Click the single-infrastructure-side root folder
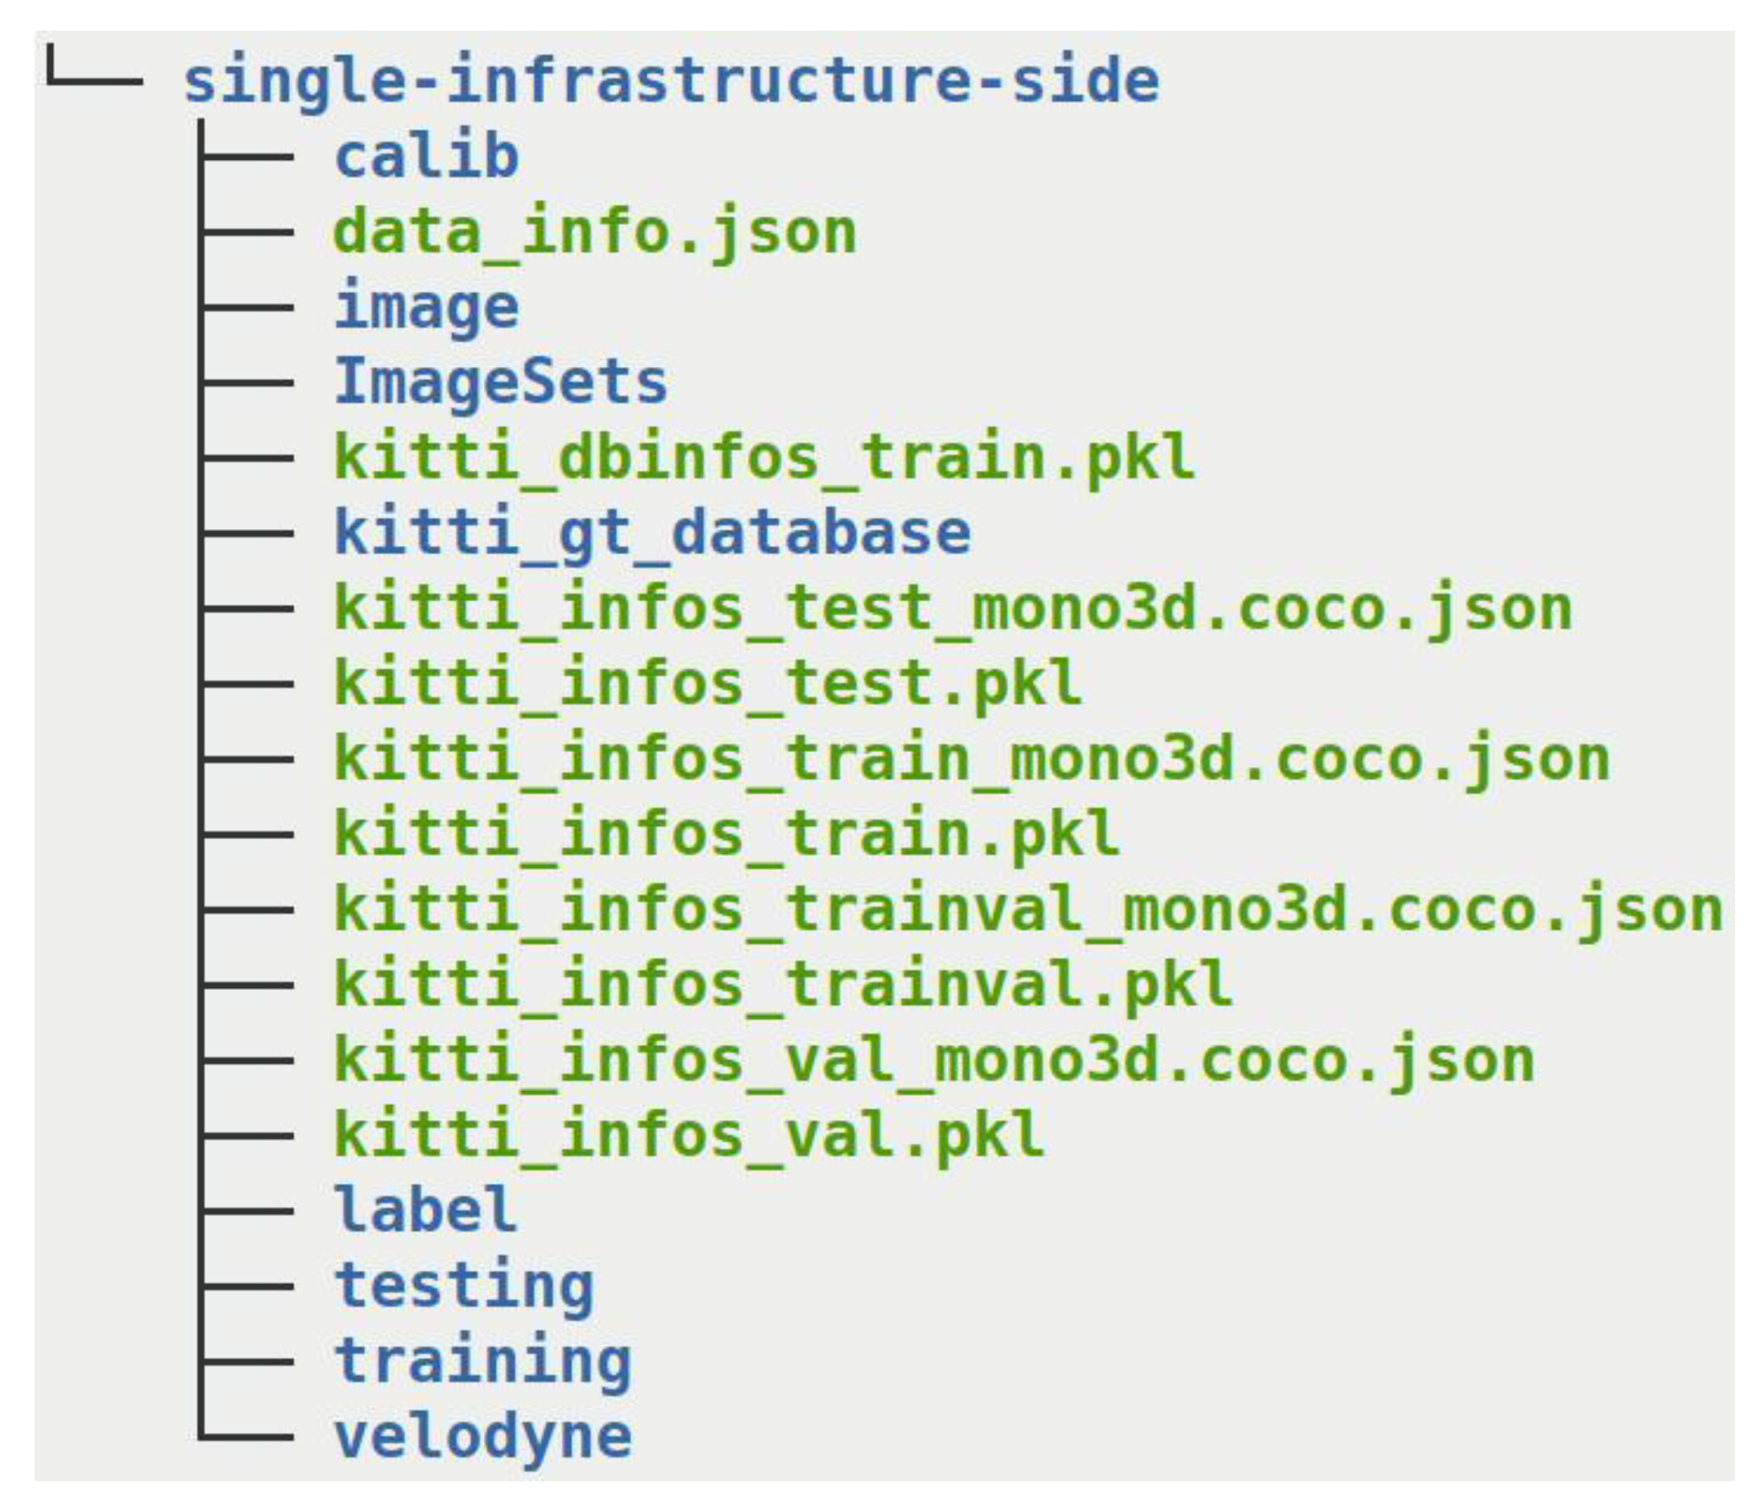This screenshot has width=1764, height=1506. 671,81
